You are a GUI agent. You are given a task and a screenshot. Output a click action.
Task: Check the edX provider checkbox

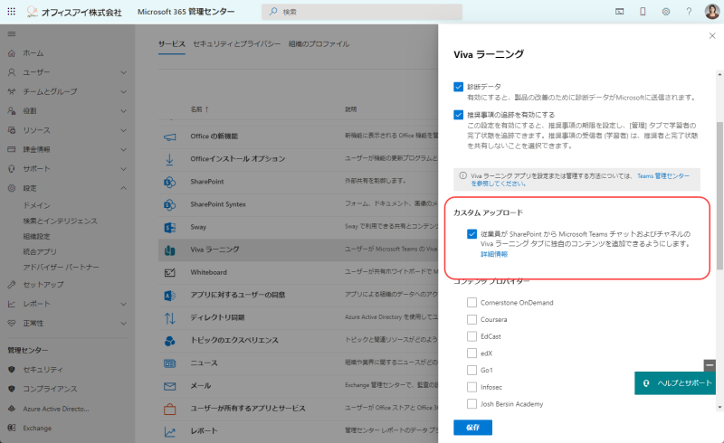point(472,353)
